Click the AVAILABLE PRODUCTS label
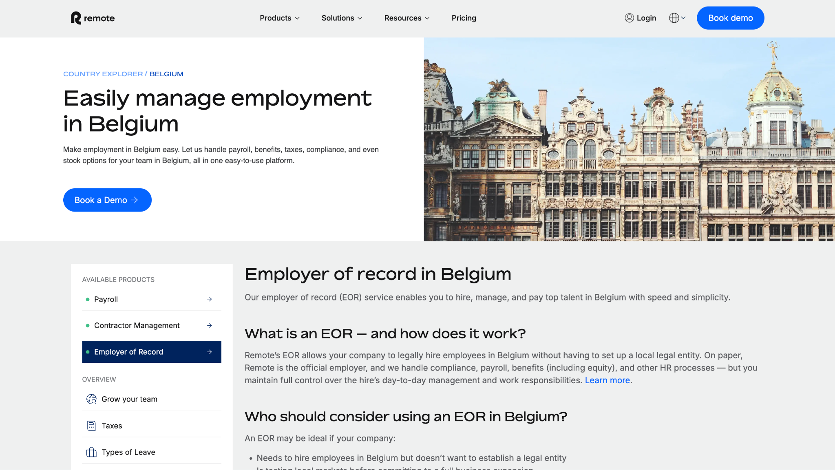The height and width of the screenshot is (470, 835). click(x=118, y=280)
